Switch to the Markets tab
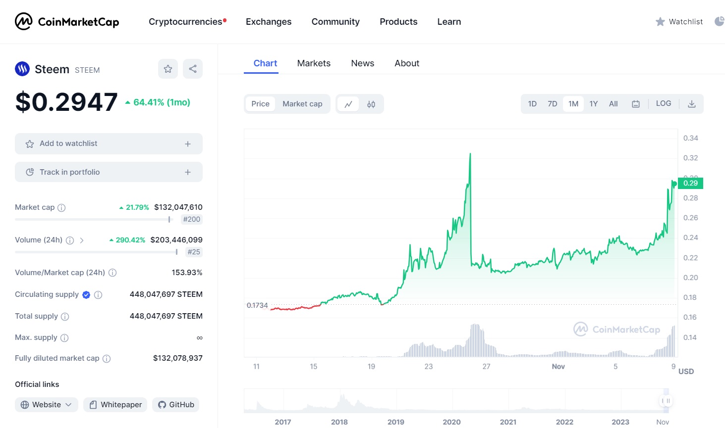Screen dimensions: 725x428 pyautogui.click(x=314, y=63)
